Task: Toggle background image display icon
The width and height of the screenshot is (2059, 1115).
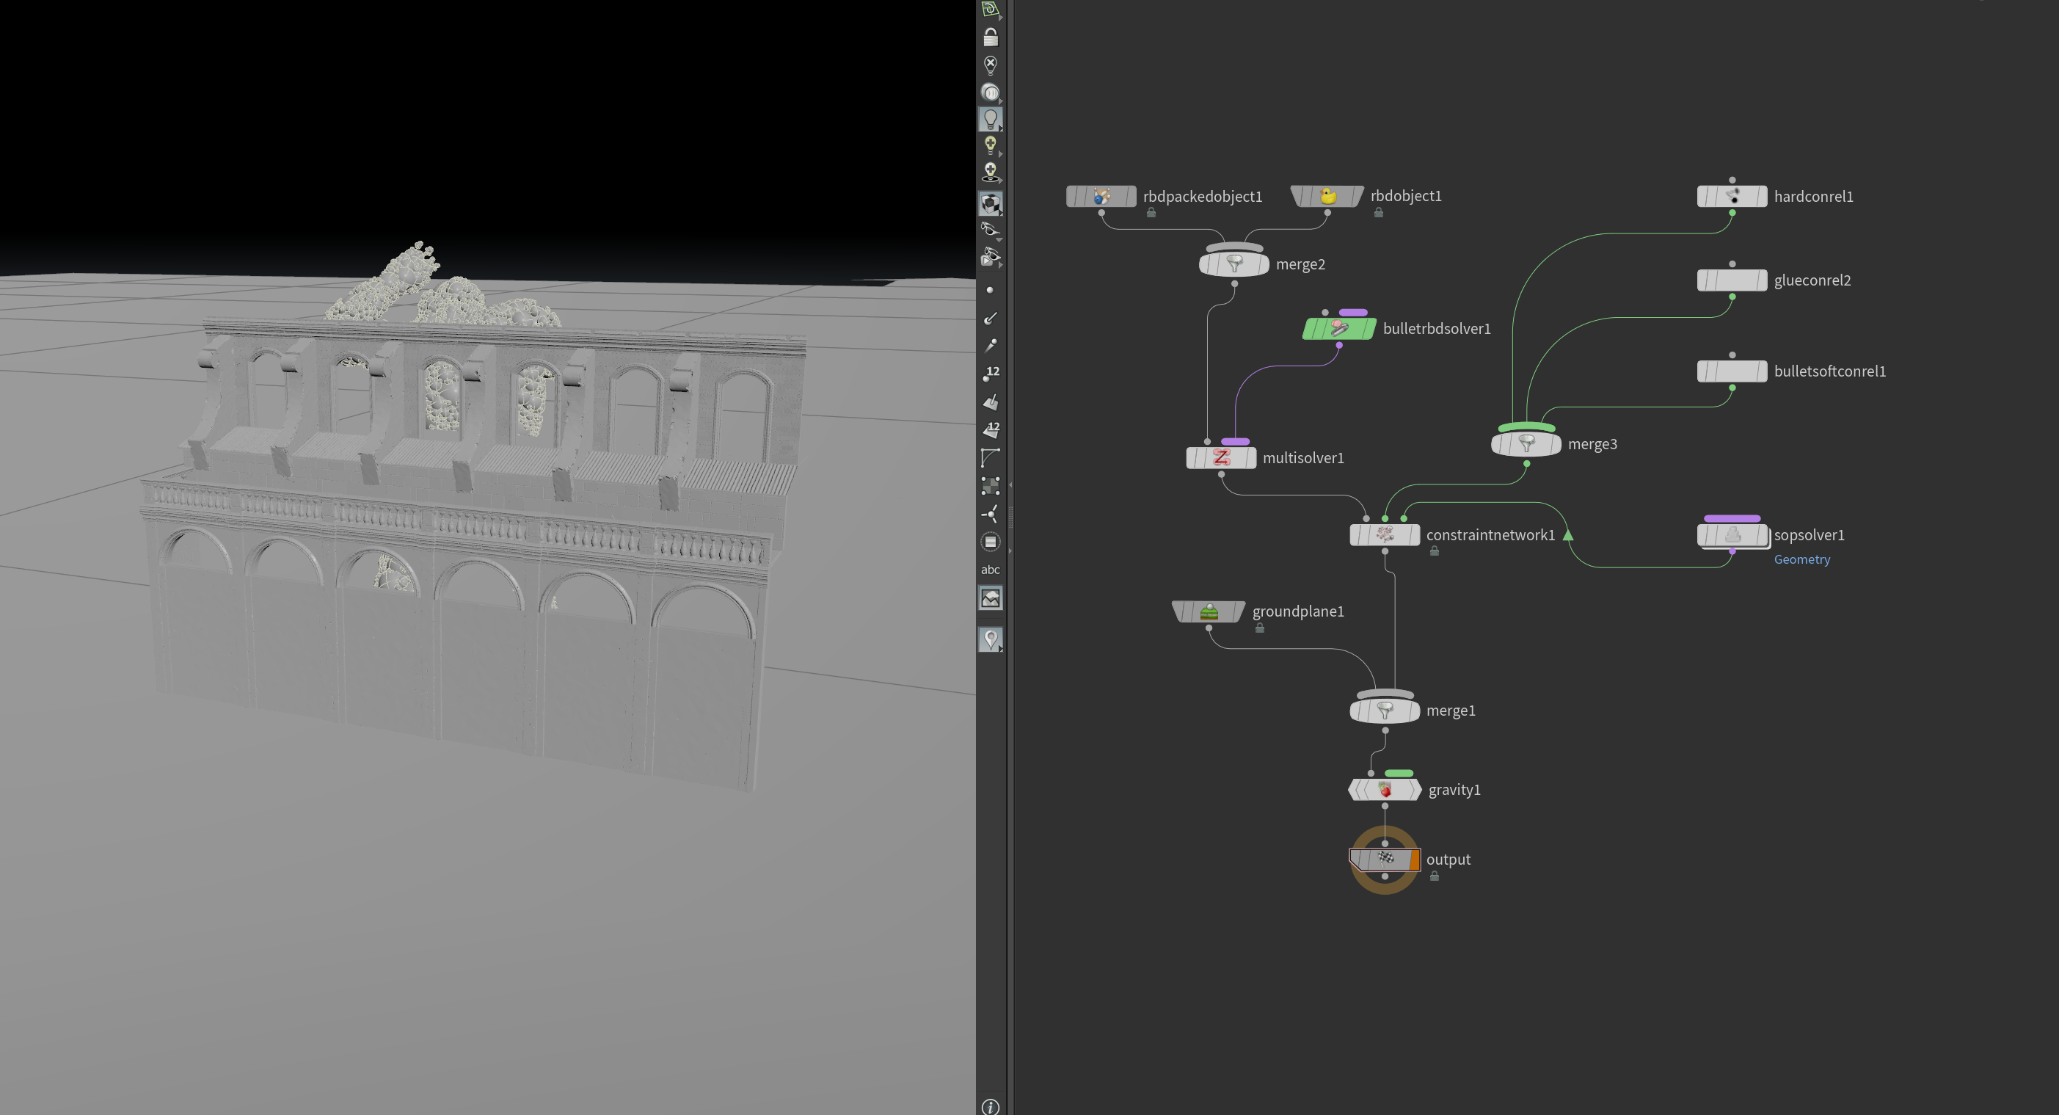Action: [x=991, y=598]
